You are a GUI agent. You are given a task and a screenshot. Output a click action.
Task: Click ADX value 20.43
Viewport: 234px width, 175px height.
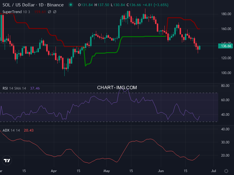click(29, 130)
